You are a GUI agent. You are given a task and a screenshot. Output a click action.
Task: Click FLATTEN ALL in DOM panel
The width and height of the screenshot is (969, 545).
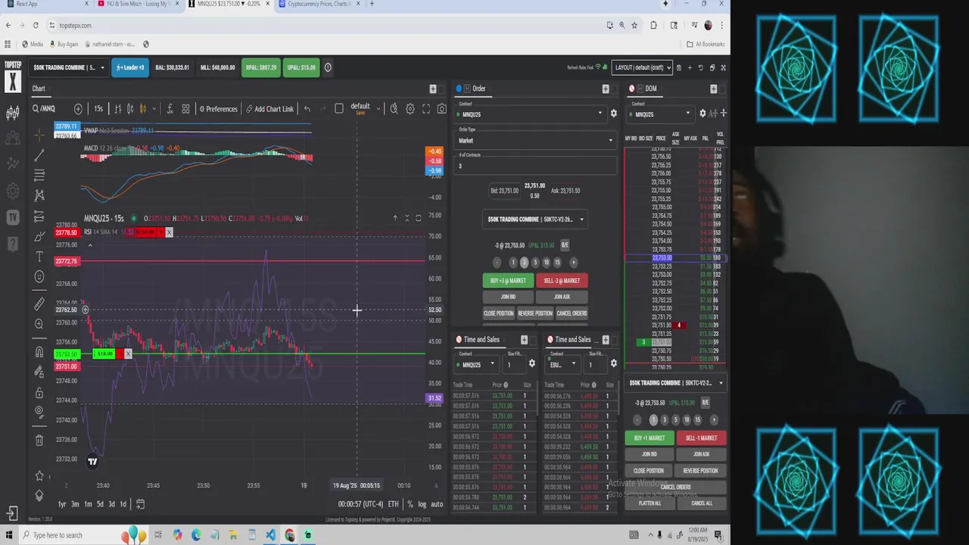click(650, 503)
